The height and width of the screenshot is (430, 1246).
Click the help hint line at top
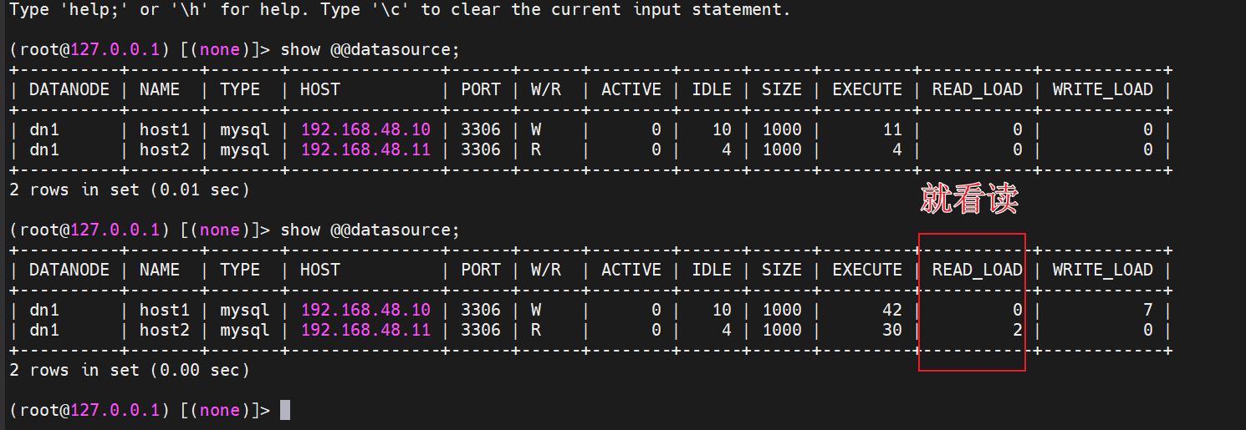pos(400,10)
